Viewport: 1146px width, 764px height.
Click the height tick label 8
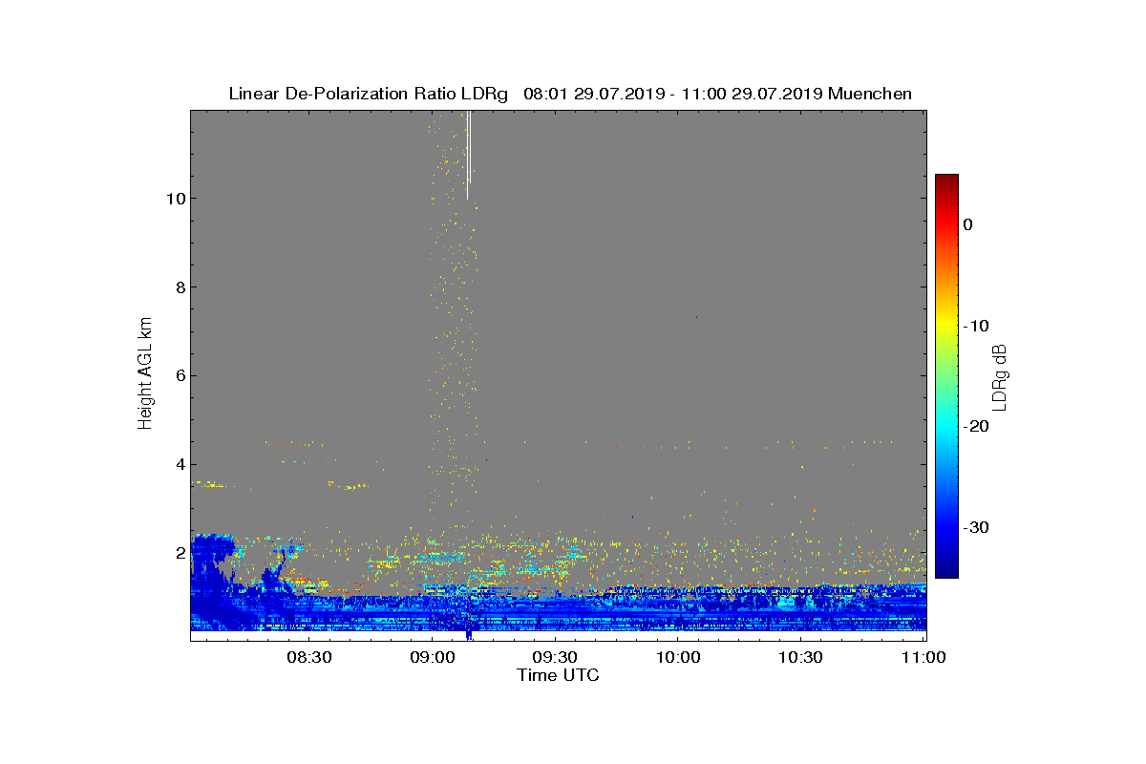(180, 287)
